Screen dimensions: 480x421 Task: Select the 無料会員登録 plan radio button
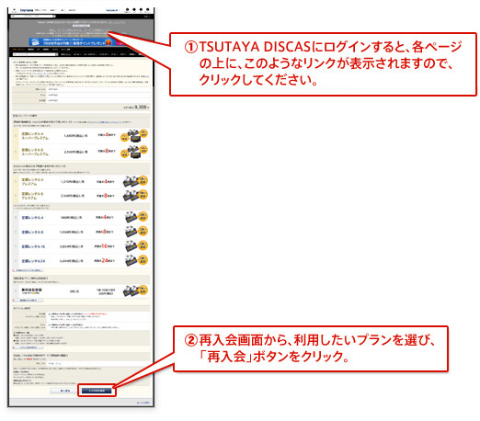[x=16, y=290]
